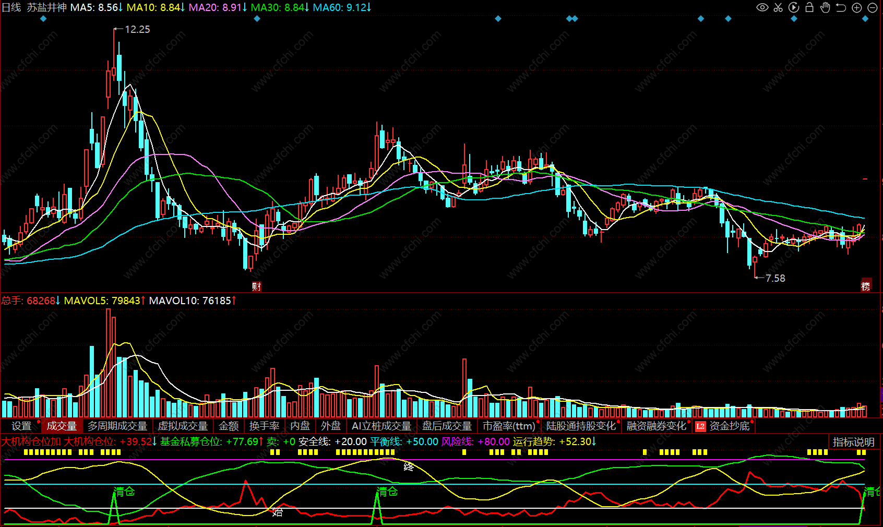The height and width of the screenshot is (527, 883).
Task: Click the 7.58 low price label
Action: (x=775, y=279)
